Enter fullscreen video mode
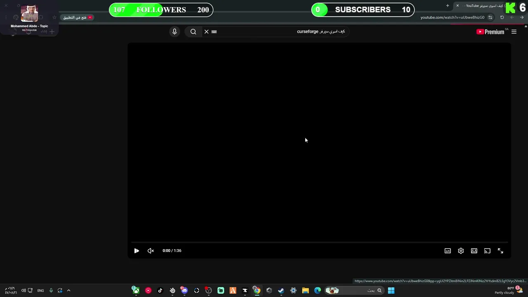Image resolution: width=528 pixels, height=297 pixels. [500, 251]
